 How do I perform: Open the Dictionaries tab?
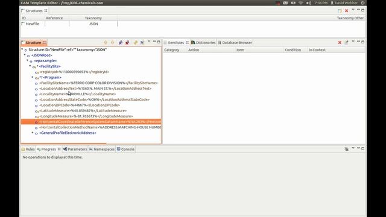tap(203, 43)
